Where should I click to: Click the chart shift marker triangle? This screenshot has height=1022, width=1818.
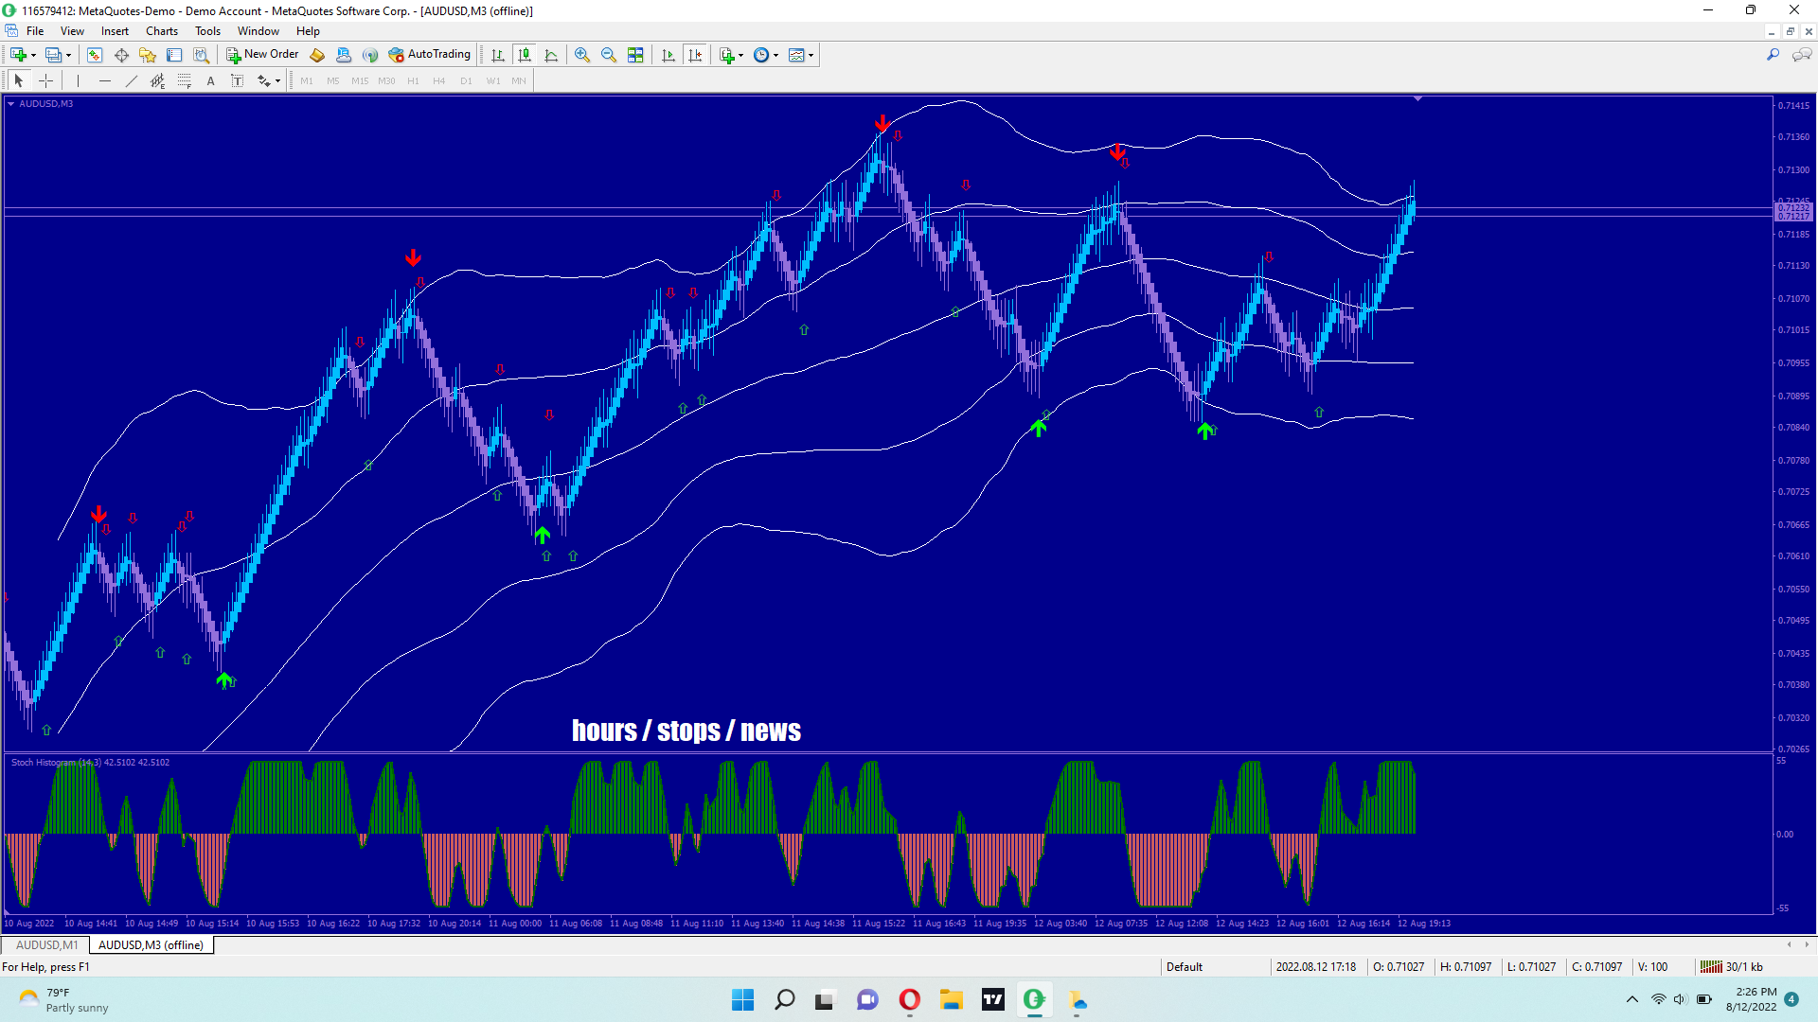point(1417,98)
